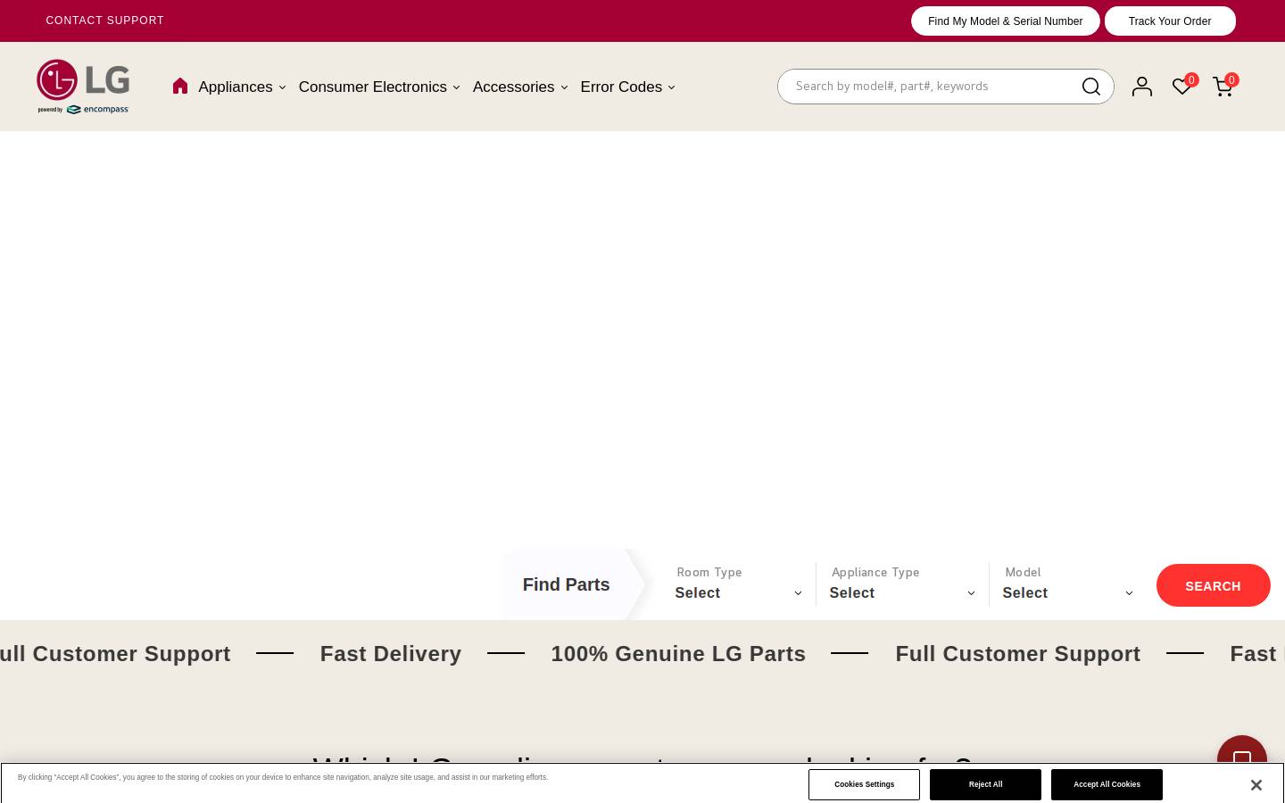1285x803 pixels.
Task: Expand the Error Codes menu
Action: (x=627, y=87)
